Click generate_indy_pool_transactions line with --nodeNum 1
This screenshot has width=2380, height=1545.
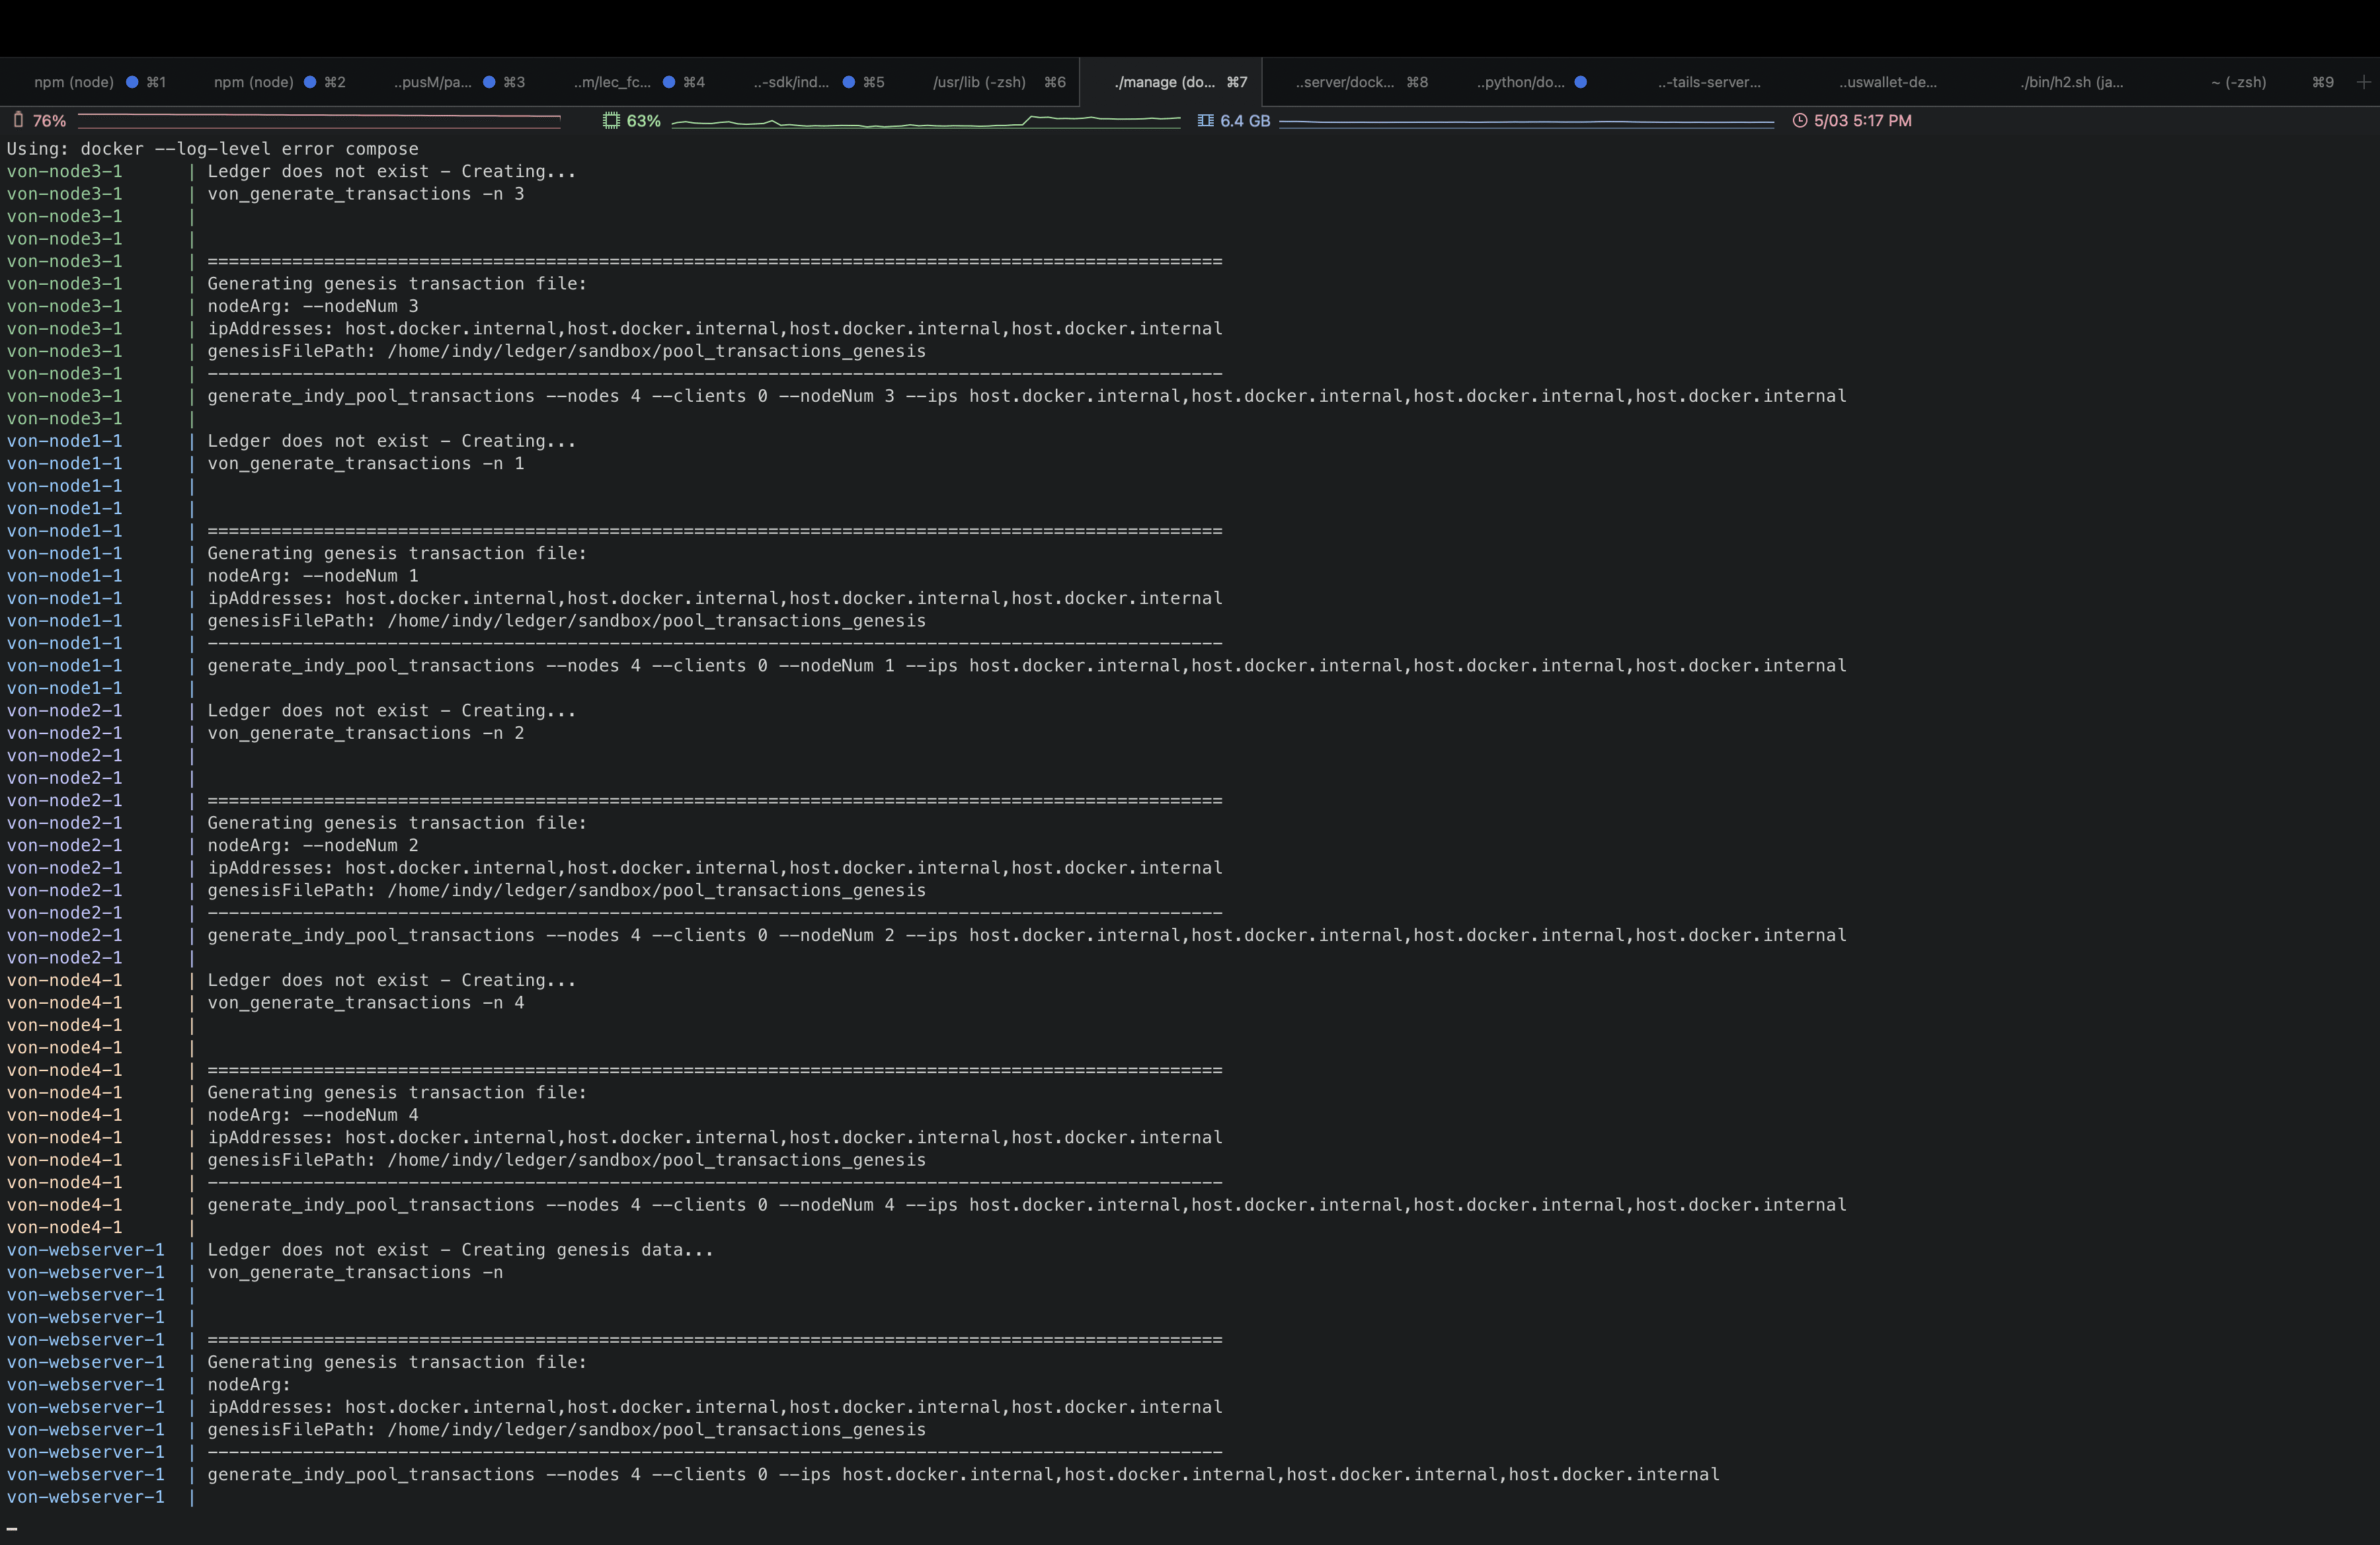pos(1027,665)
